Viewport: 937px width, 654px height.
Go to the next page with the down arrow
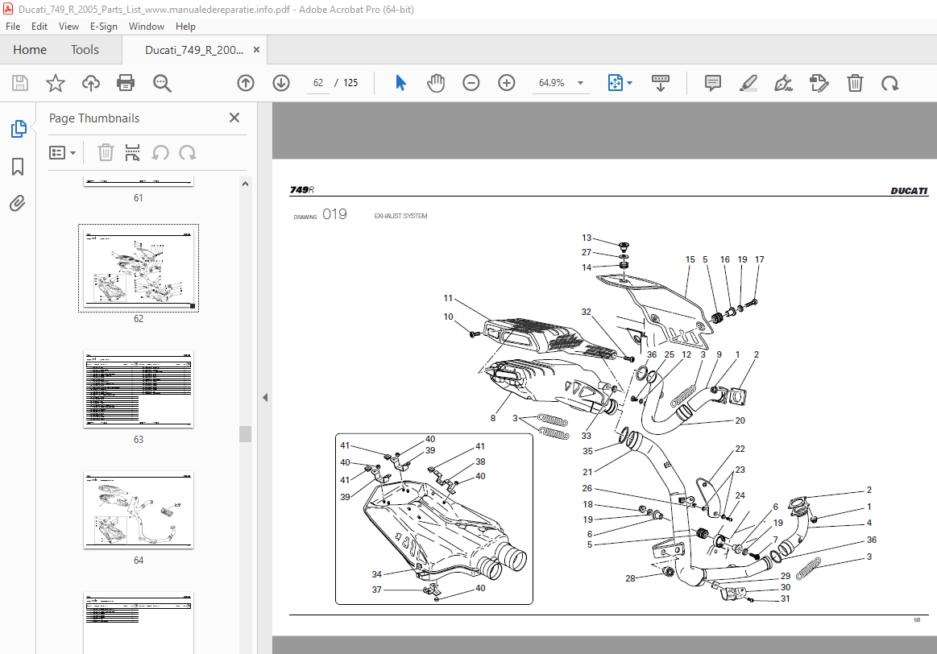click(x=281, y=83)
